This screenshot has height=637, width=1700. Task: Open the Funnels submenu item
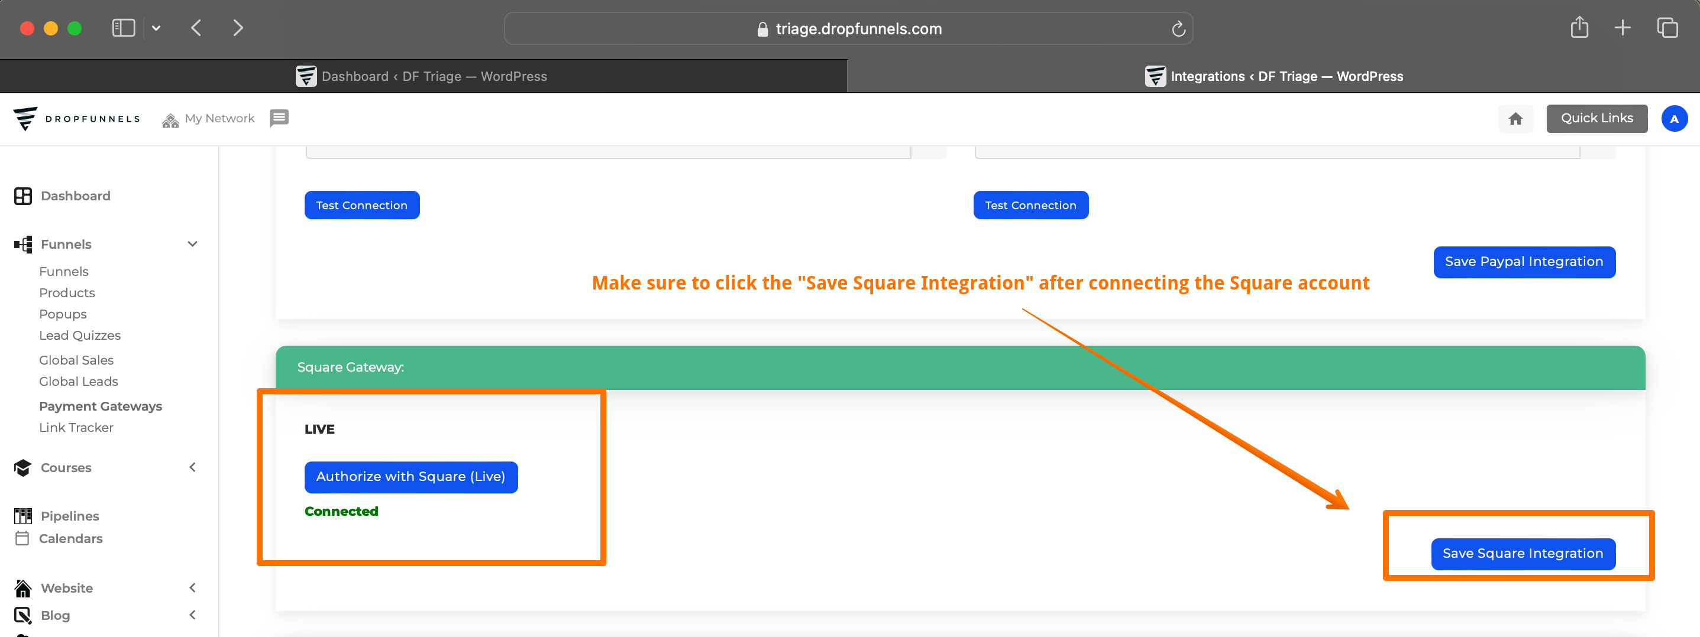(64, 272)
